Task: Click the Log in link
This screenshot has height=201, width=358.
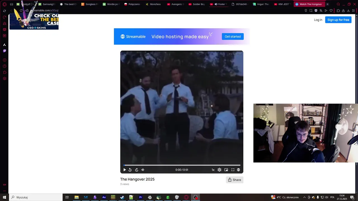Action: pos(318,20)
